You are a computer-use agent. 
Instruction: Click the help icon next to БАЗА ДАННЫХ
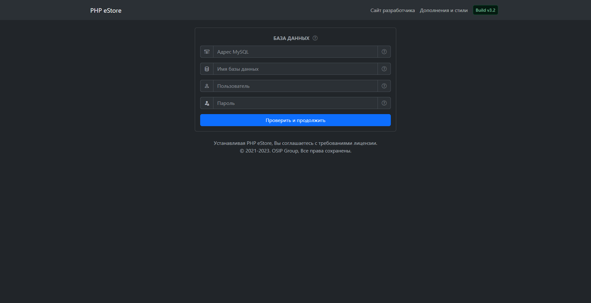[315, 38]
